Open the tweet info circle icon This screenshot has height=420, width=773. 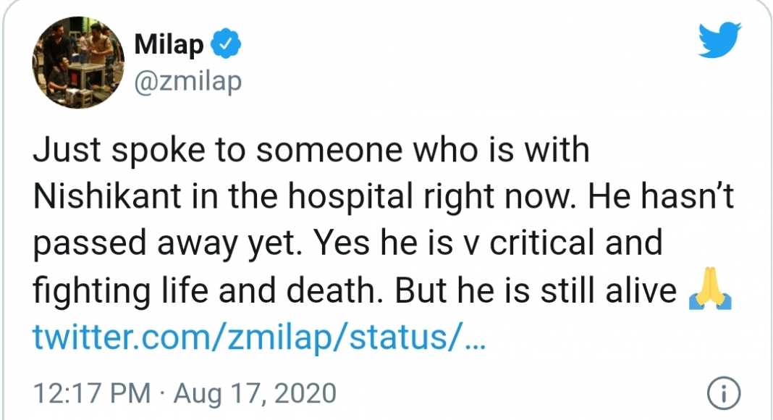pos(724,393)
